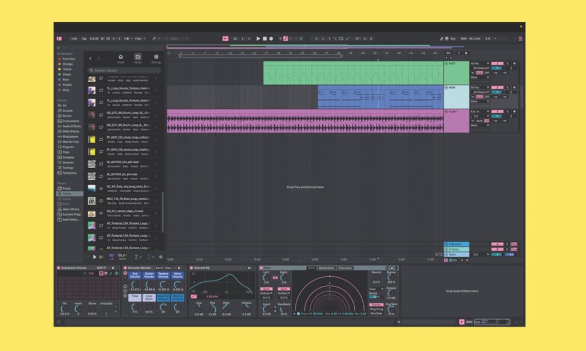Open the Home view in the browser

120,57
